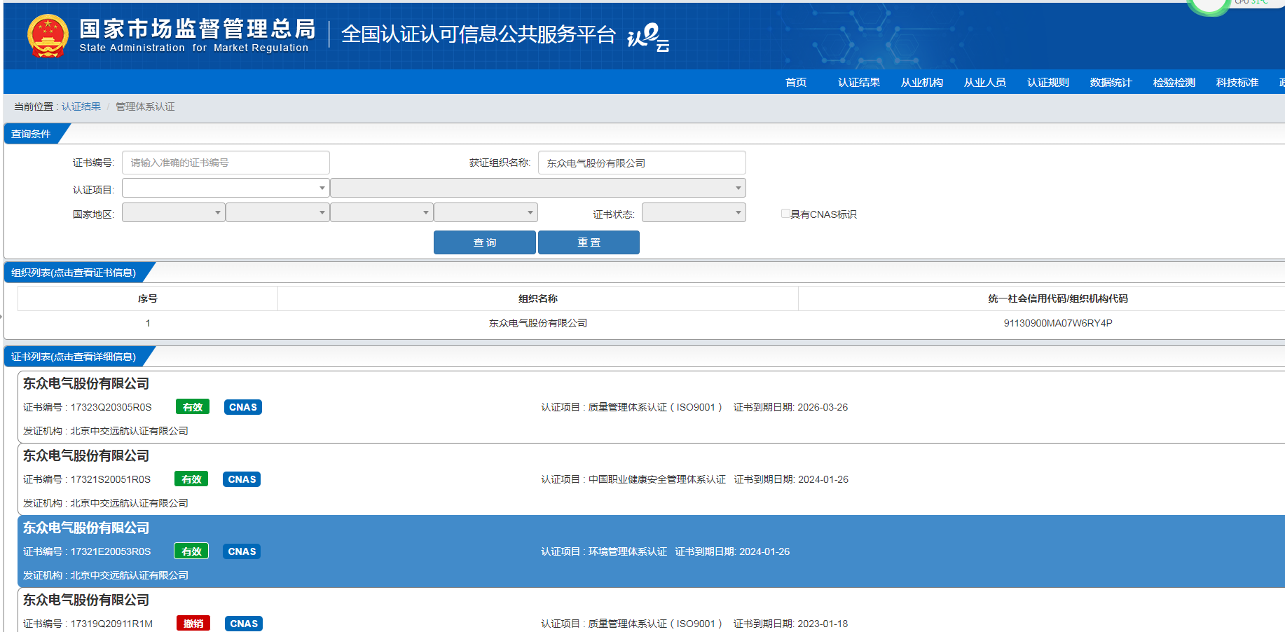Open the third 国家地区 dropdown
Screen dimensions: 1285x632
[x=382, y=212]
